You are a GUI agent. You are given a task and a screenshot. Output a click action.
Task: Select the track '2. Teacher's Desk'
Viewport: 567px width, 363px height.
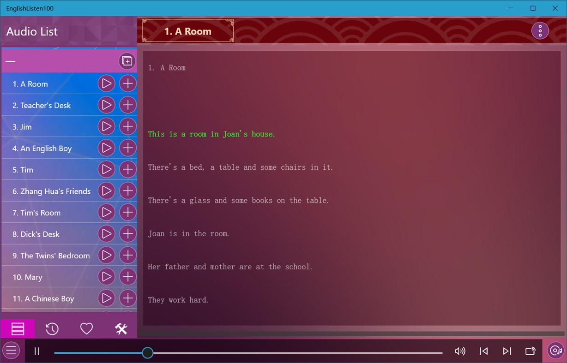pos(51,105)
